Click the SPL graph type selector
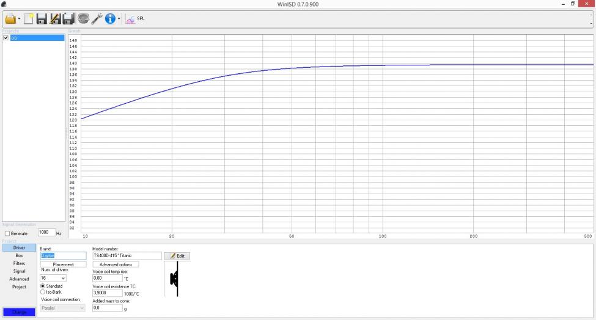Viewport: 596px width, 320px height. [x=135, y=18]
